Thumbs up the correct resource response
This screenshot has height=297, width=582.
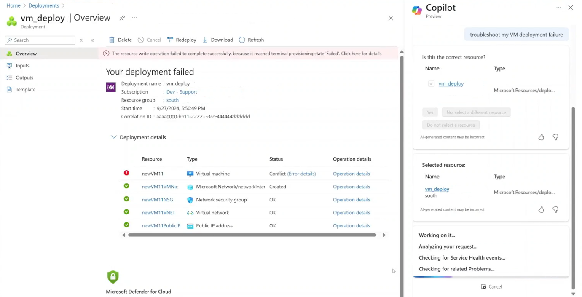click(541, 137)
